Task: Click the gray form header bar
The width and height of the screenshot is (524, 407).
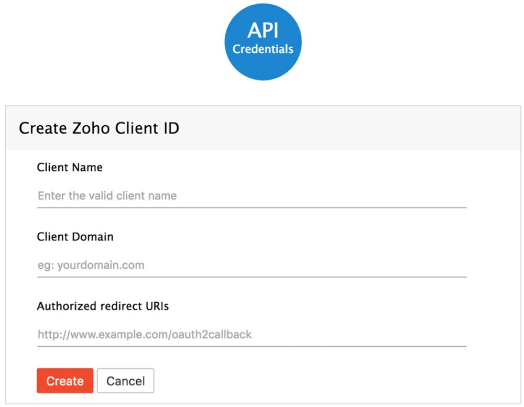Action: (341, 128)
